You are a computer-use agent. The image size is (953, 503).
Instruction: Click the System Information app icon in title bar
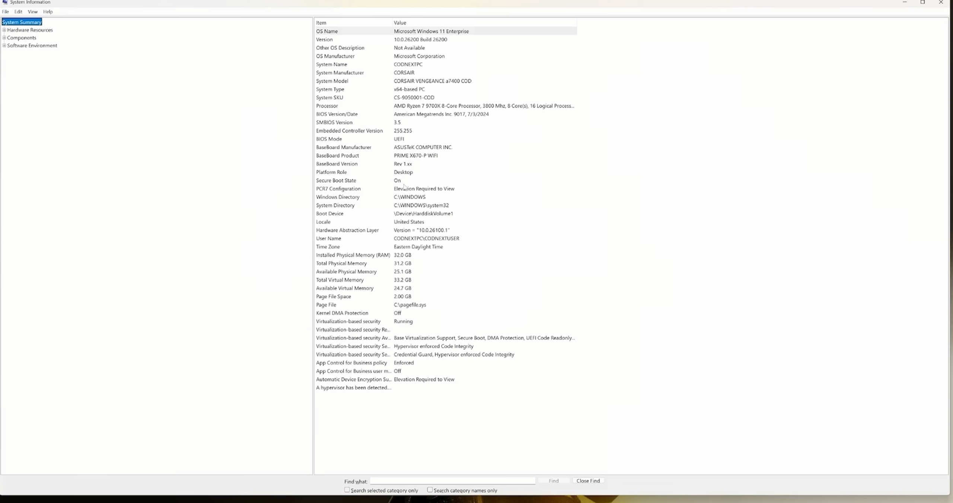click(x=5, y=2)
